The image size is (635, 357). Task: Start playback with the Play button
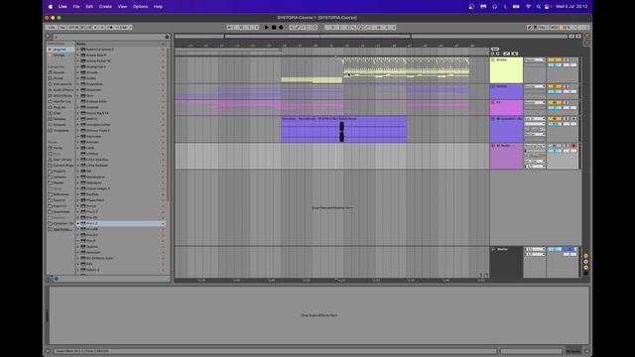click(267, 27)
